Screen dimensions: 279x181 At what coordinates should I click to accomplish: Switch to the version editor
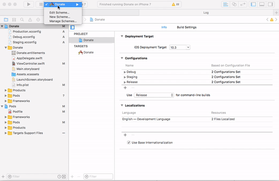tap(243, 4)
